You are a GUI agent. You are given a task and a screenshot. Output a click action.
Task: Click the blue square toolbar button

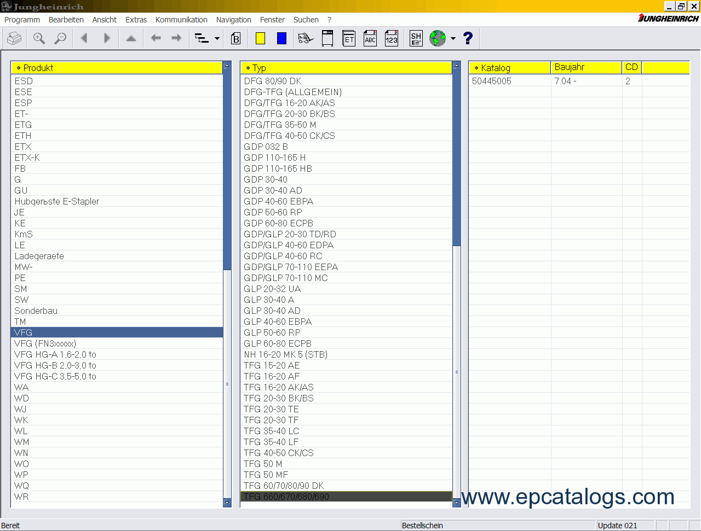click(281, 38)
